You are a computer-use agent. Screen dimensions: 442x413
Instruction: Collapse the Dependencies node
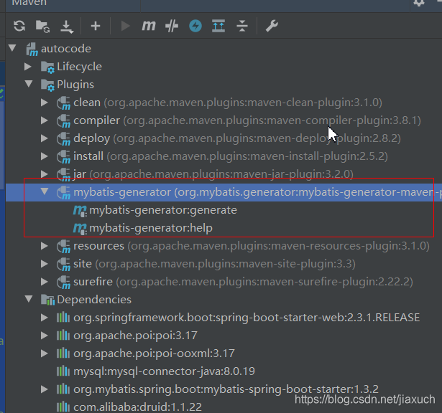tap(29, 299)
